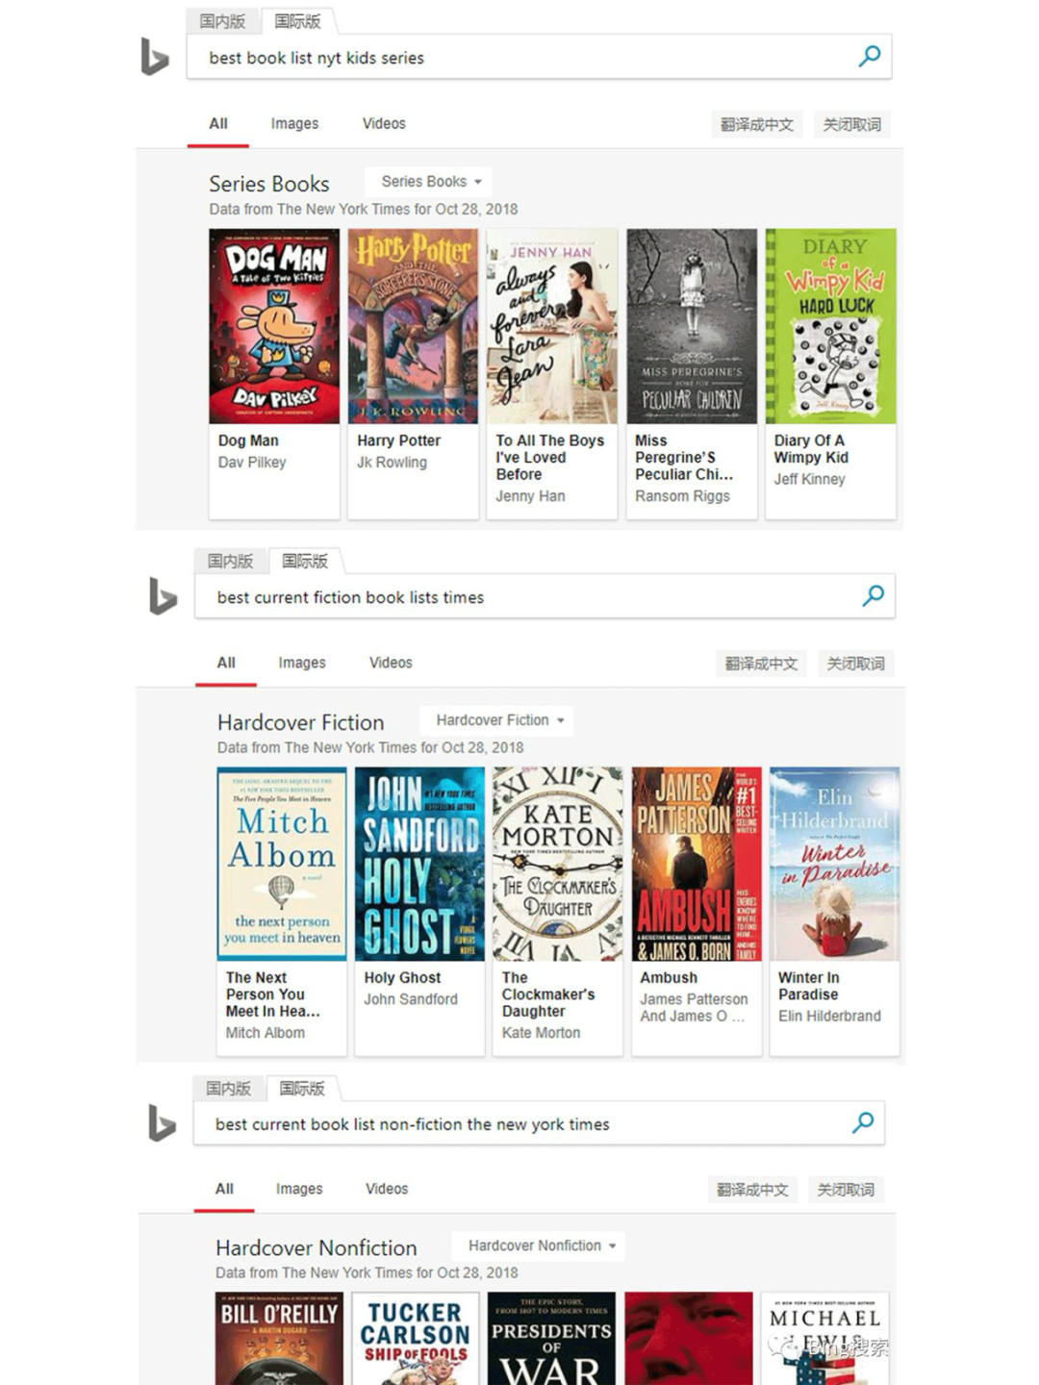Select 国际版 tab above the kids series search

click(297, 21)
